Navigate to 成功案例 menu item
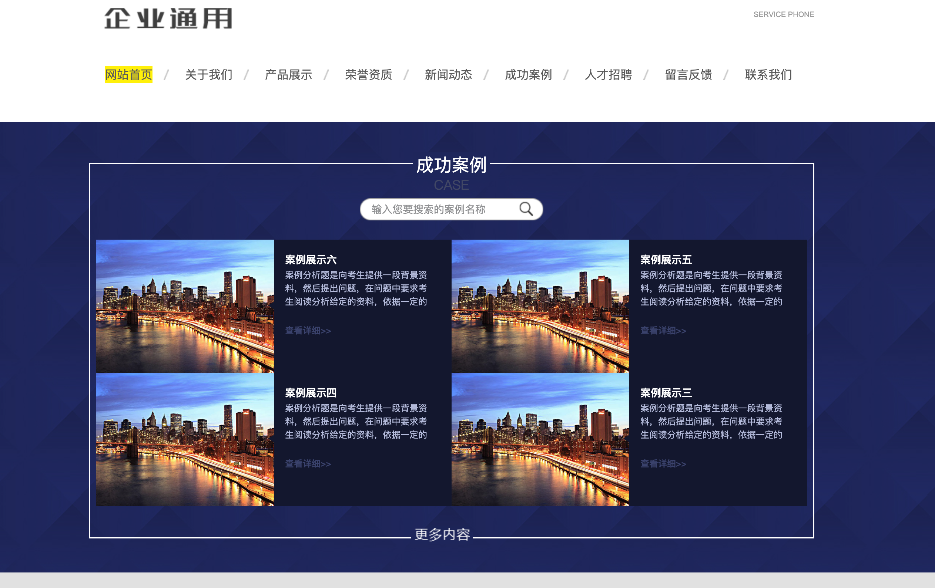Screen dimensions: 935x588 529,74
